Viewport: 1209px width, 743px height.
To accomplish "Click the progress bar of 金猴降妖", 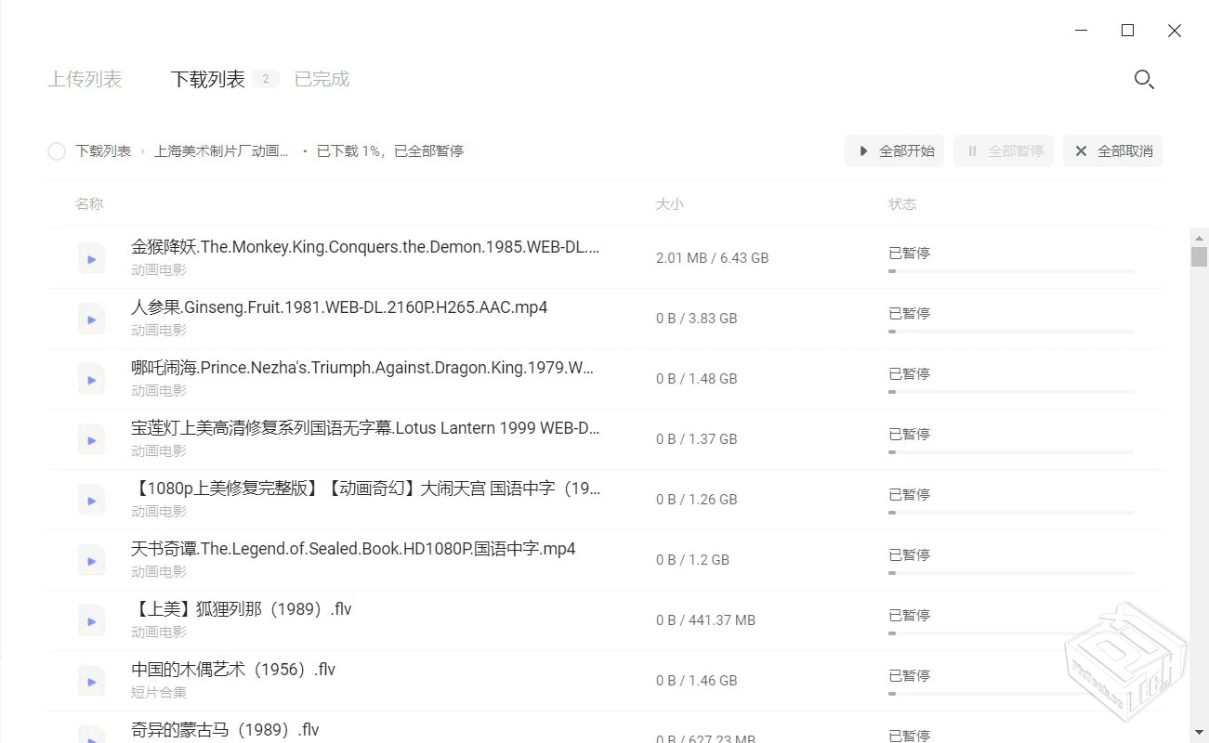I will [x=1010, y=270].
